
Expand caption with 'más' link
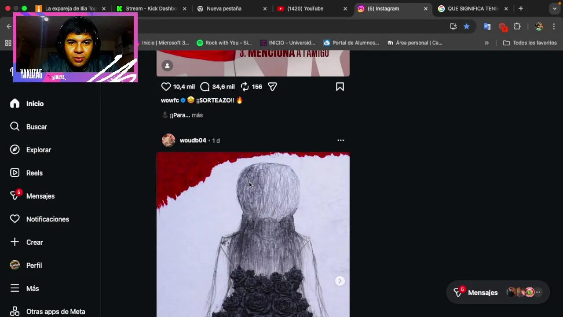coord(197,115)
